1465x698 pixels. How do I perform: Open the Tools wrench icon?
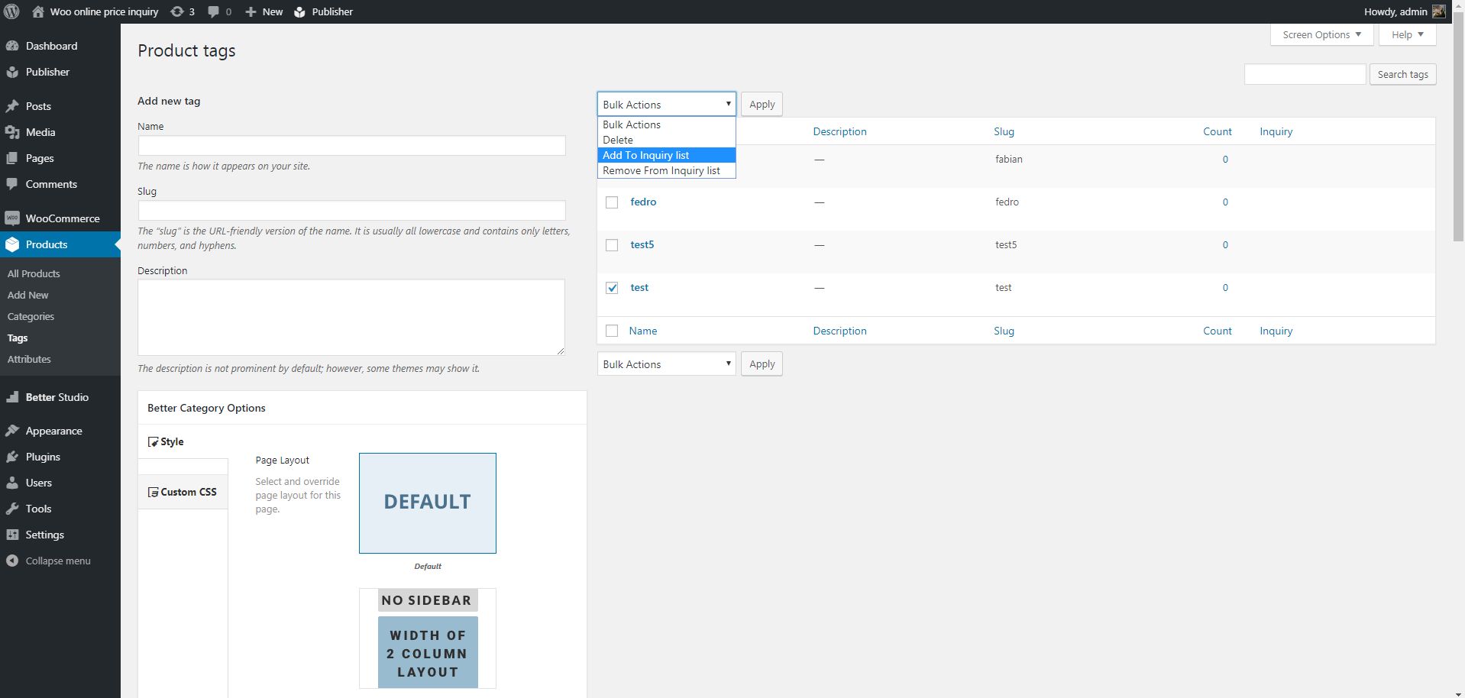pos(12,509)
